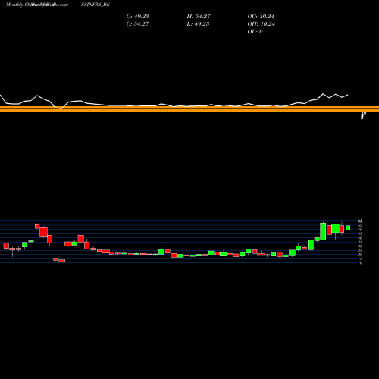Click the close value C: 54.27
The width and height of the screenshot is (379, 379).
click(x=137, y=23)
